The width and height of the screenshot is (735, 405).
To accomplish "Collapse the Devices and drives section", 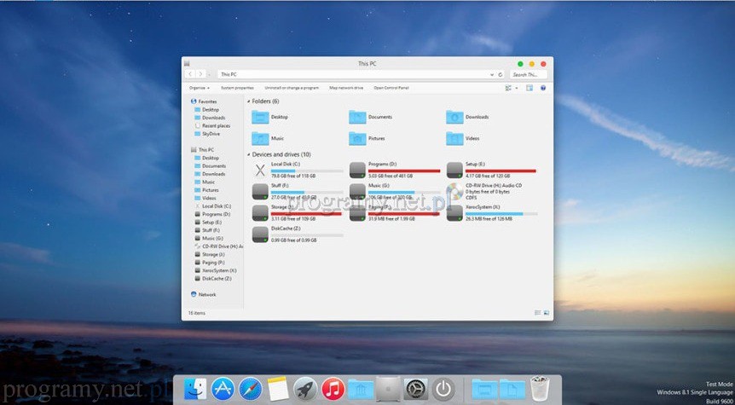I will click(248, 154).
